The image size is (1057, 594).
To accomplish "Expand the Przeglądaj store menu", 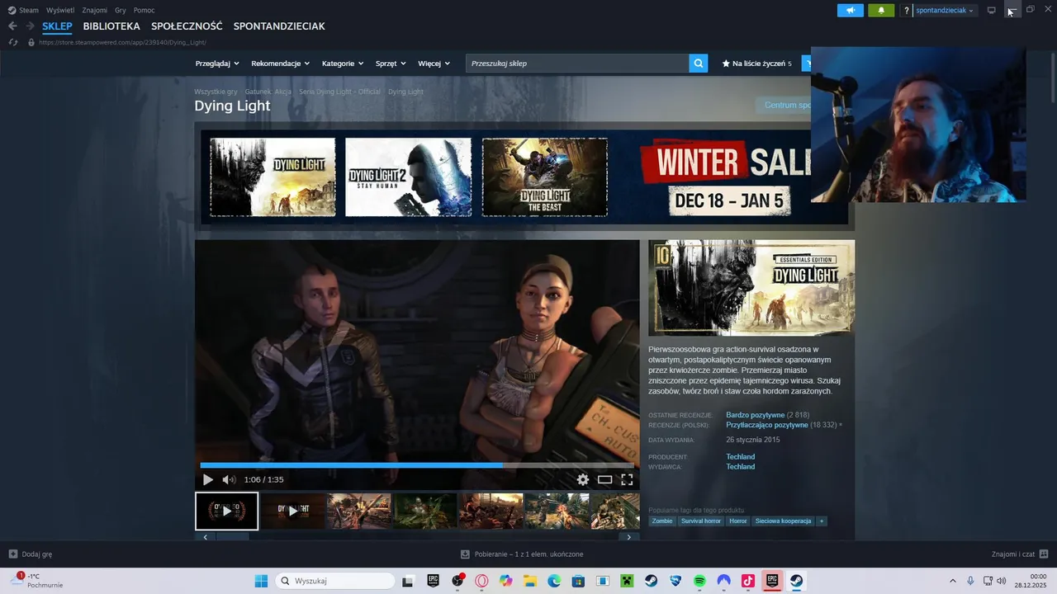I will click(217, 64).
